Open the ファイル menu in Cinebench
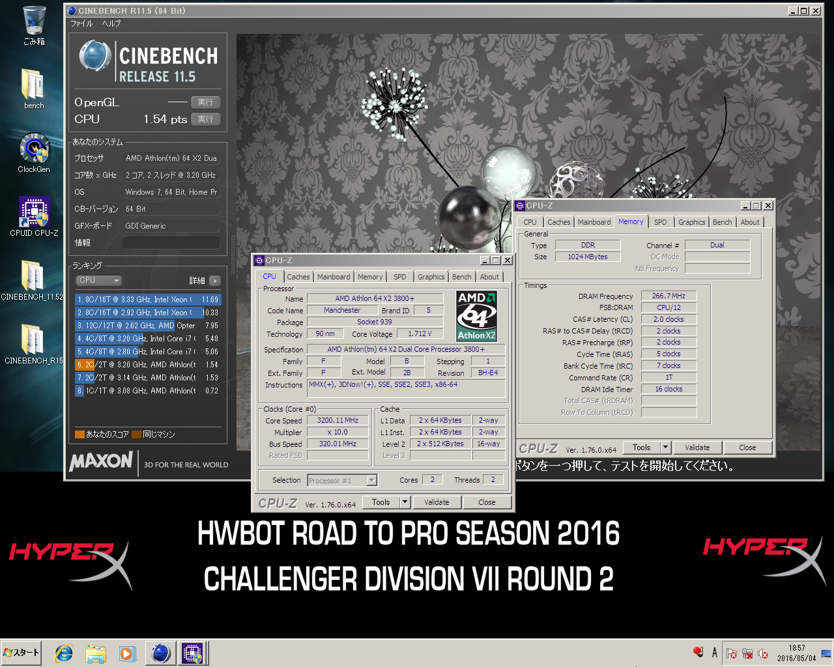 [81, 23]
